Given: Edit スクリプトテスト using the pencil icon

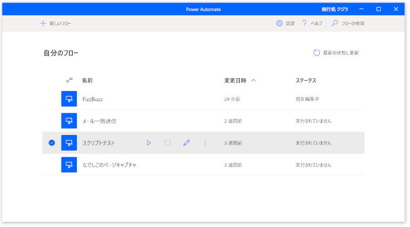Looking at the screenshot, I should coord(187,143).
